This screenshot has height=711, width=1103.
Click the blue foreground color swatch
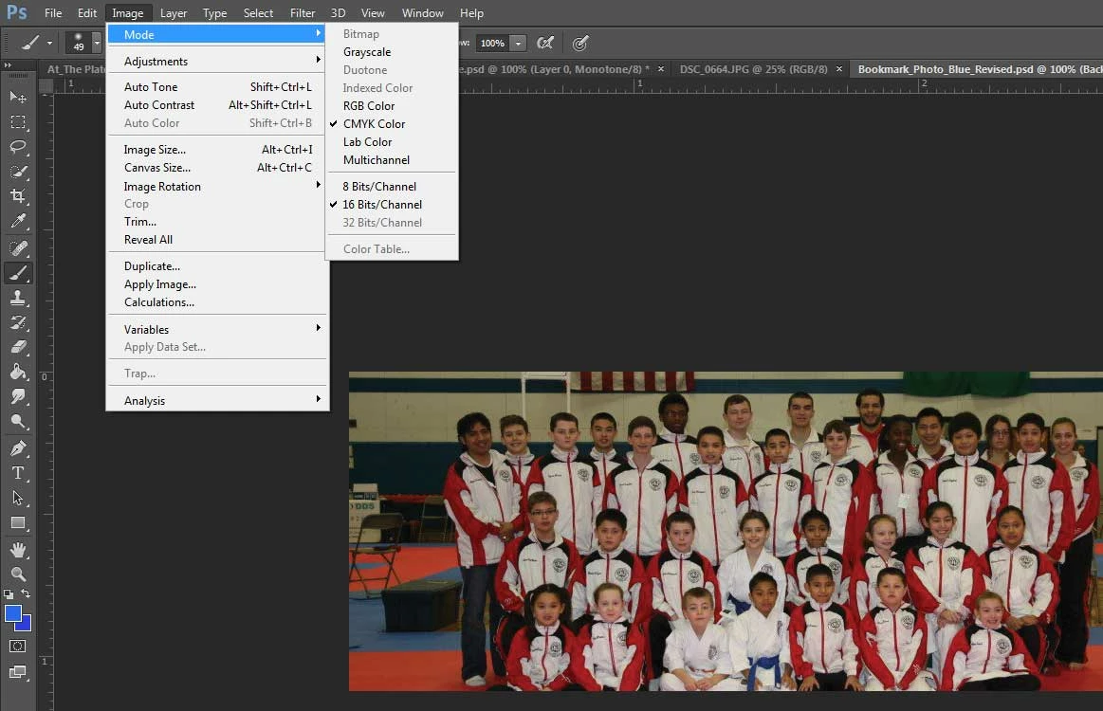[x=13, y=614]
